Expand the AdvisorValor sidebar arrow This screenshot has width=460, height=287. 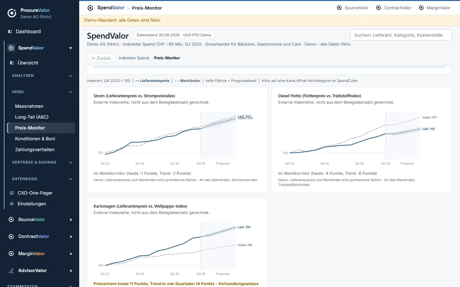point(71,271)
